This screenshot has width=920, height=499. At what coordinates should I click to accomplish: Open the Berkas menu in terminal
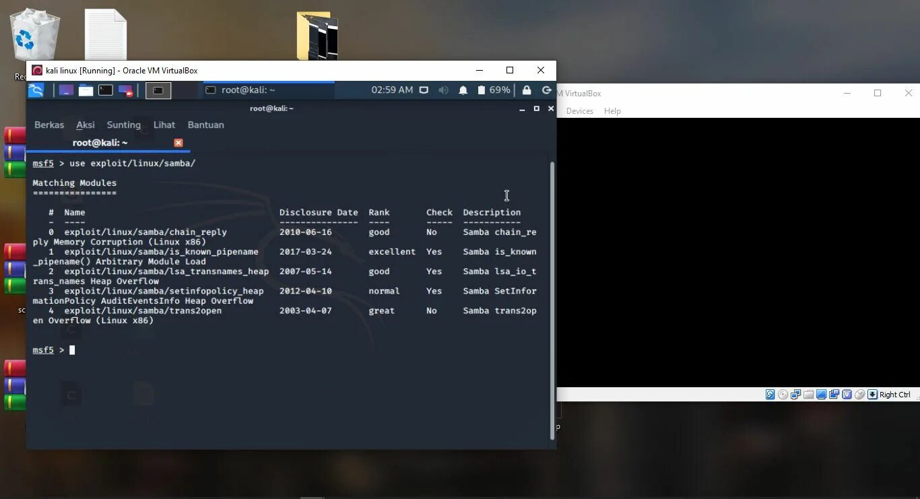(49, 125)
